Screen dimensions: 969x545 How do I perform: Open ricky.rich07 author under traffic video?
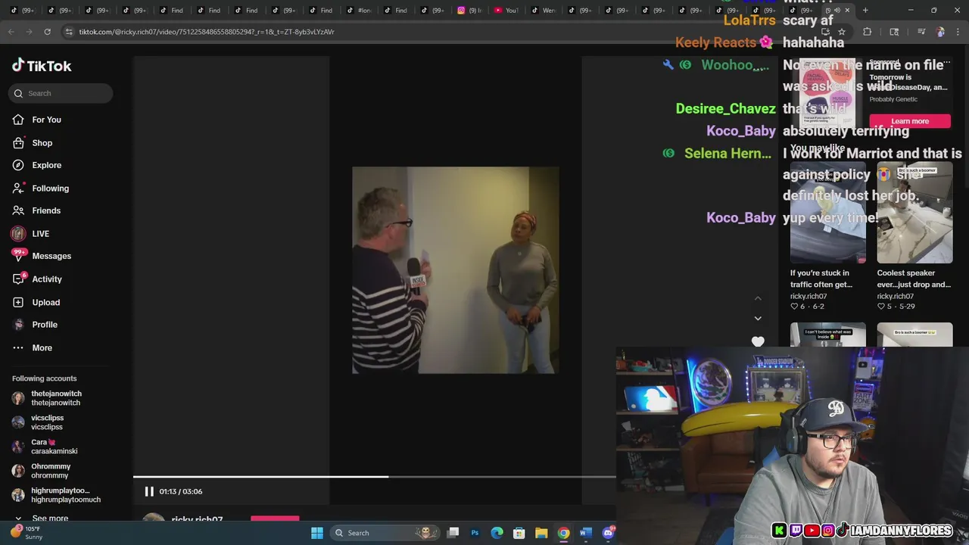809,296
